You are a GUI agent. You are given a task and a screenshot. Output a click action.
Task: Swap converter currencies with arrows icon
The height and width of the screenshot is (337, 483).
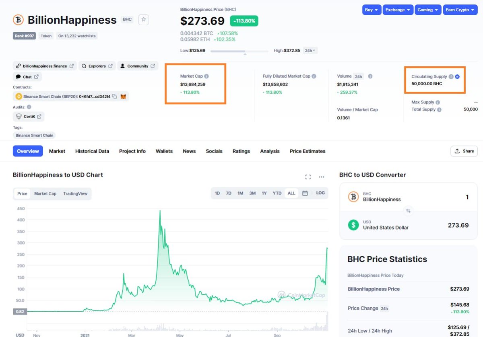pos(408,211)
